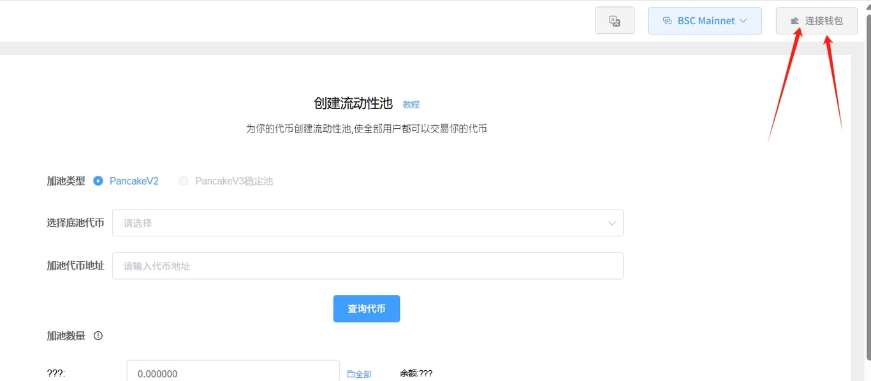Image resolution: width=871 pixels, height=381 pixels.
Task: Select the PancakeV2 pool type radio
Action: click(98, 181)
